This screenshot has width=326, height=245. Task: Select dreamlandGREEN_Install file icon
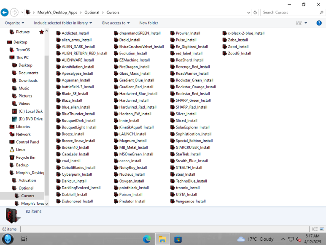116,33
